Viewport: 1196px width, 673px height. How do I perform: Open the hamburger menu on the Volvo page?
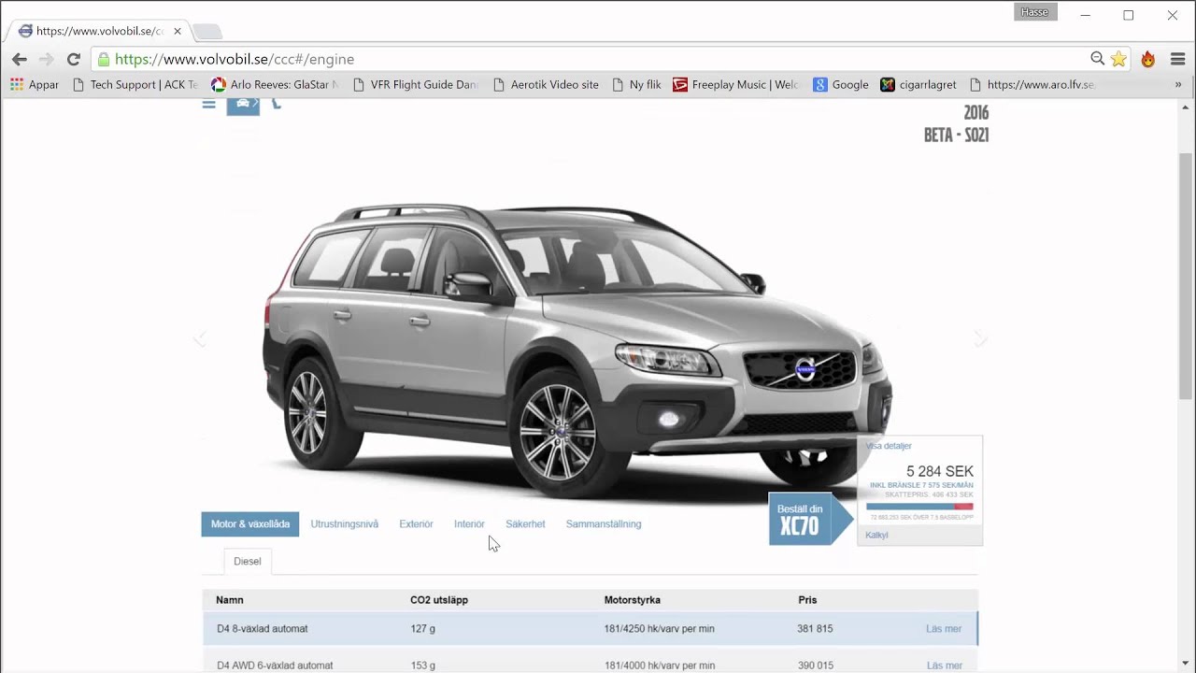(x=209, y=104)
